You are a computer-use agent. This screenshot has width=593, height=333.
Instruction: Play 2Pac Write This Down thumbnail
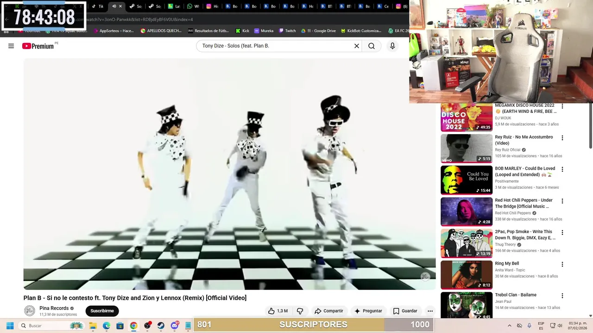click(x=467, y=243)
